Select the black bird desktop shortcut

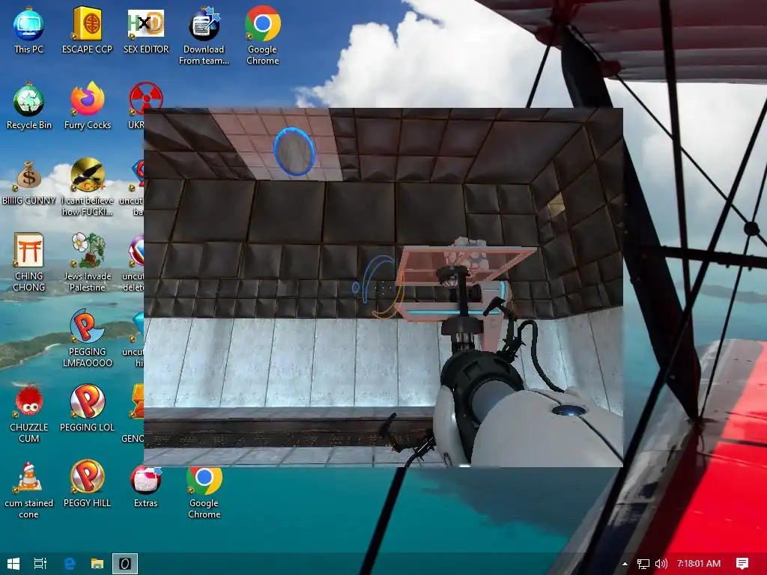tap(87, 187)
